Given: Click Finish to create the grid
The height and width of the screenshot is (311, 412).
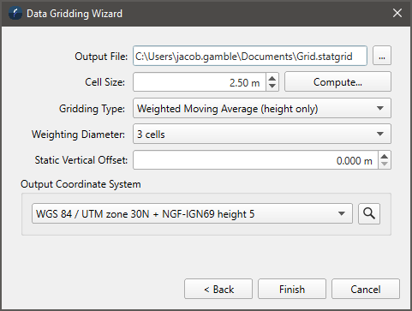Looking at the screenshot, I should pos(292,289).
